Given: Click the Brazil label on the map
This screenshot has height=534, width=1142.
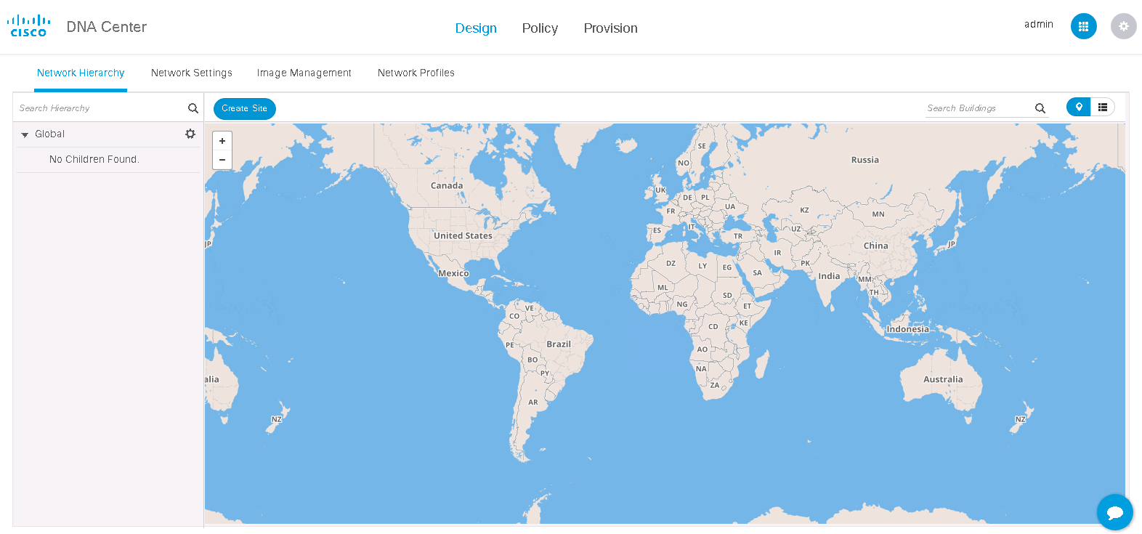Looking at the screenshot, I should pyautogui.click(x=559, y=344).
